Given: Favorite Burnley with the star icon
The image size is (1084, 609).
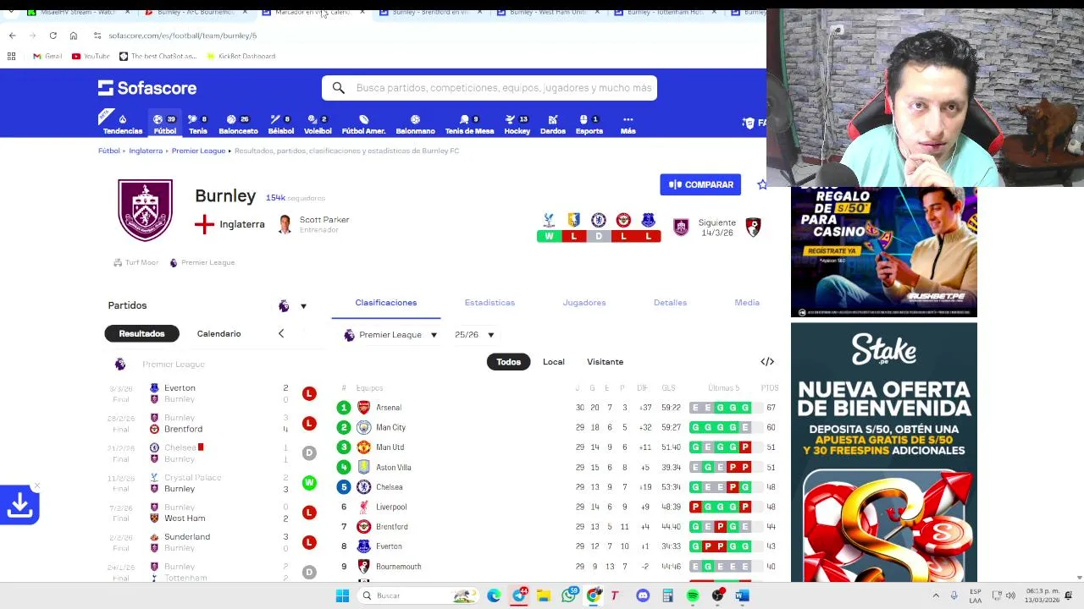Looking at the screenshot, I should click(761, 184).
